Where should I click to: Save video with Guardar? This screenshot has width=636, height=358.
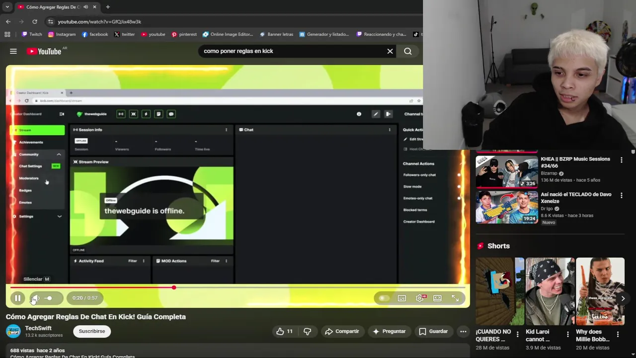433,331
